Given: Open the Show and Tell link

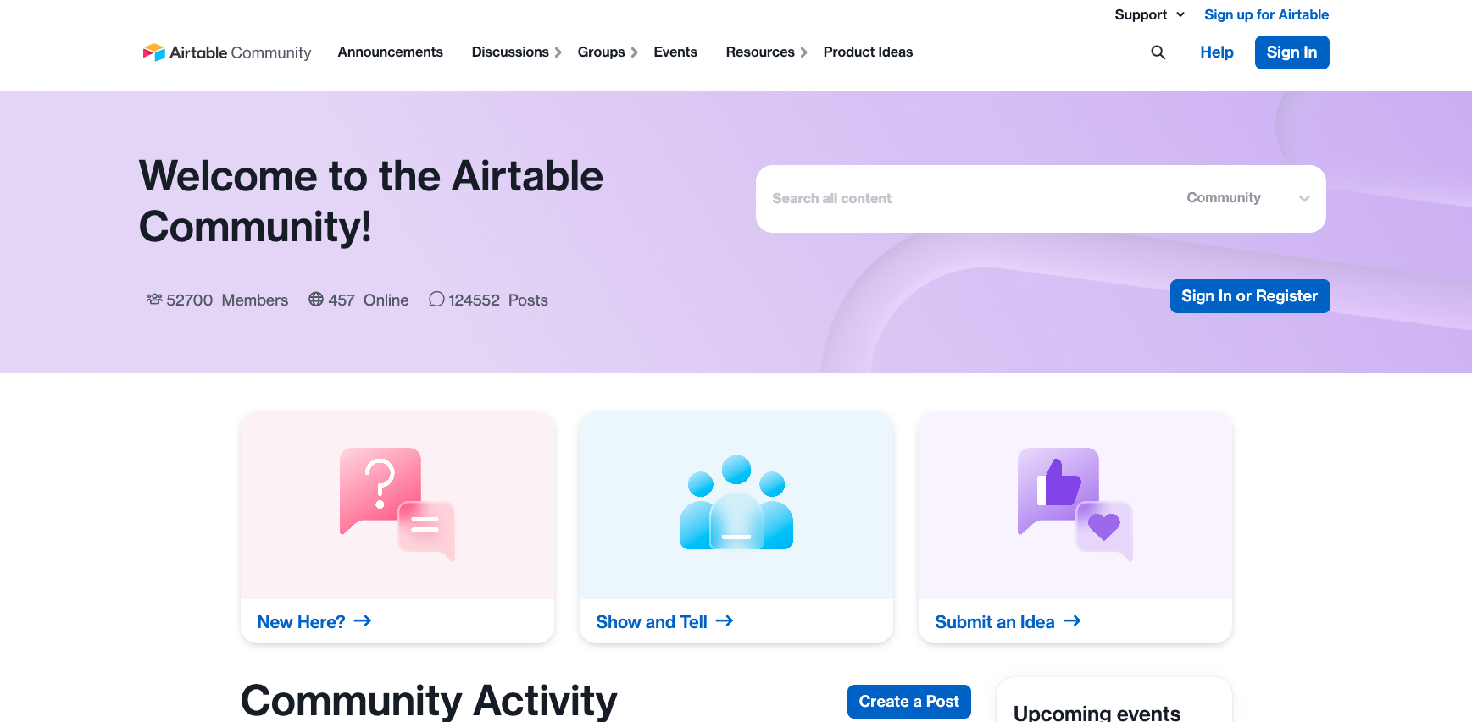Looking at the screenshot, I should click(x=651, y=622).
